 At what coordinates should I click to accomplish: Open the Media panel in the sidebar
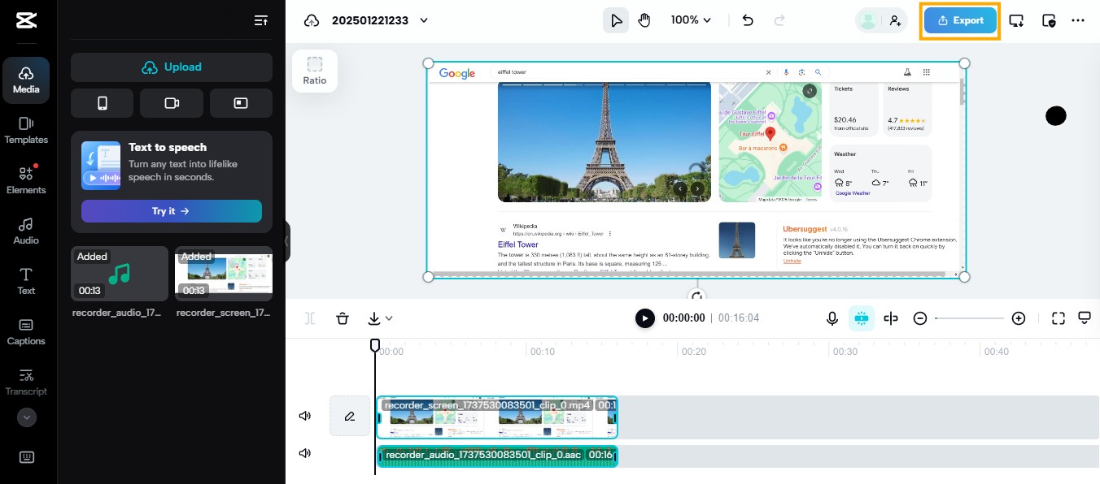point(26,80)
